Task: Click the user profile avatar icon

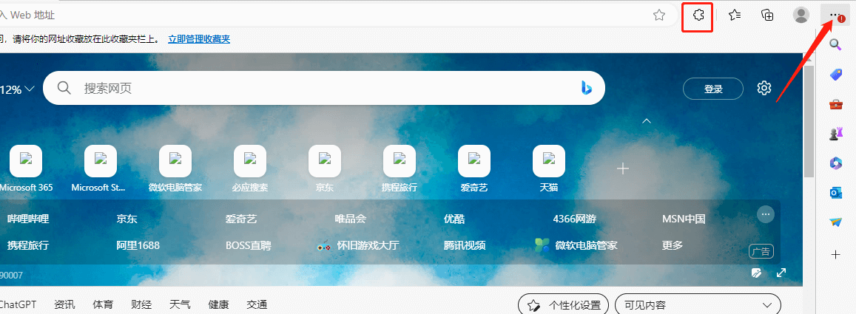Action: 801,16
